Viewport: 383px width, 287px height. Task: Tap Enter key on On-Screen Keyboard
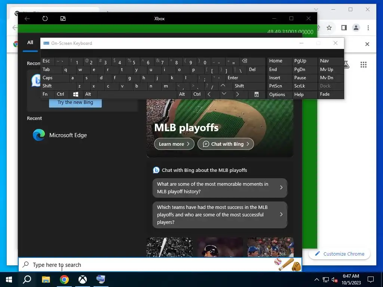(x=245, y=78)
